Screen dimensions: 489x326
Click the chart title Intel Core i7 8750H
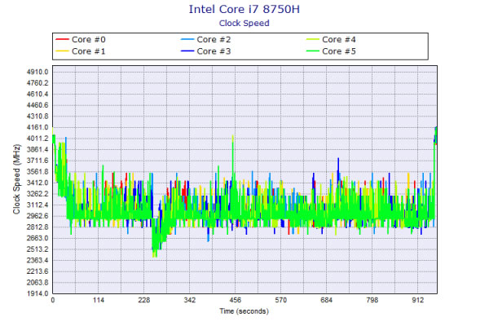(x=244, y=9)
